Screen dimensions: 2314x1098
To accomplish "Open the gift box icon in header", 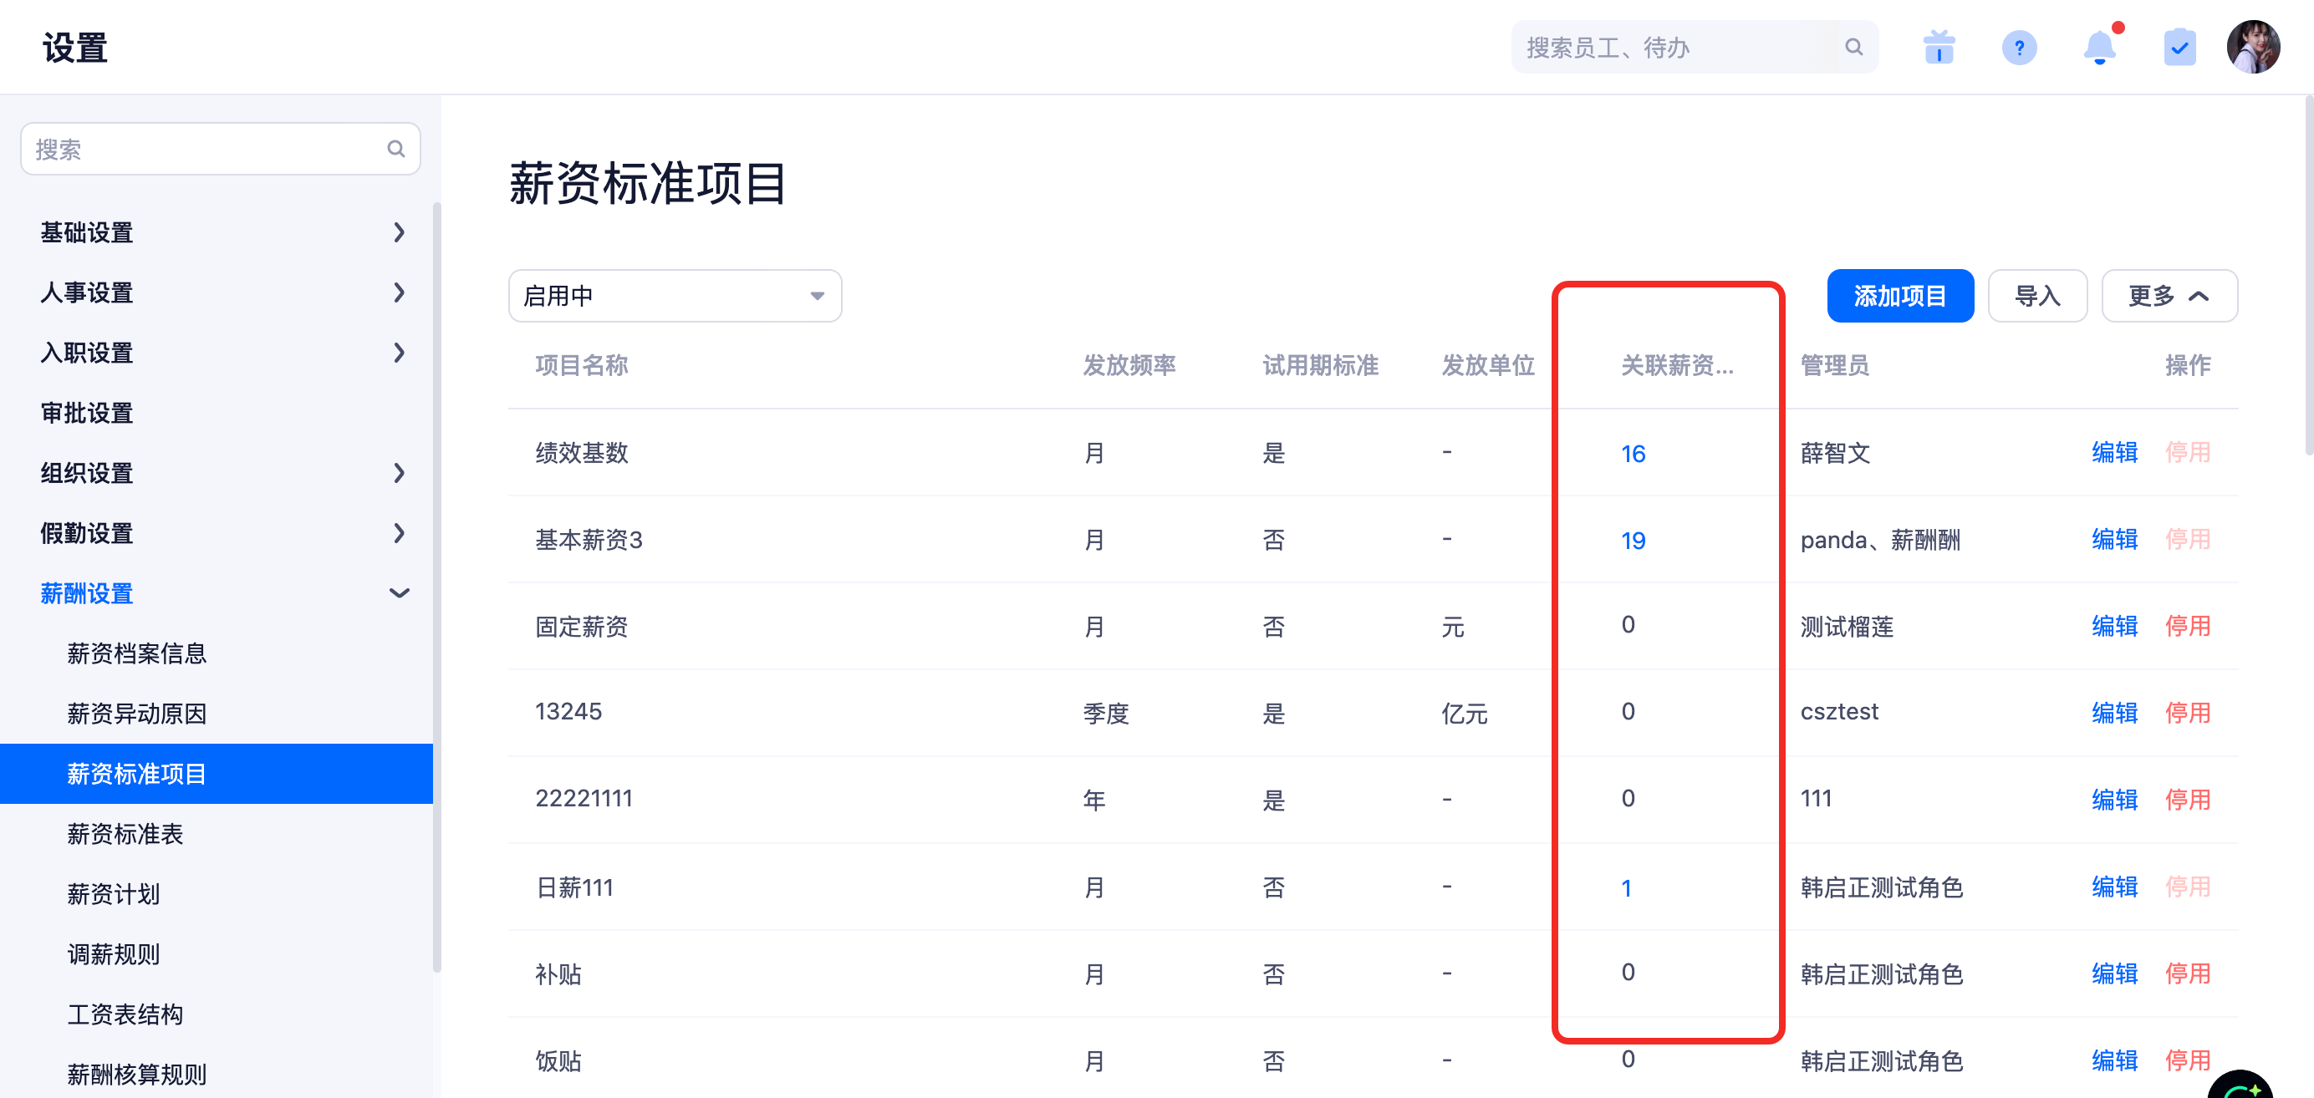I will (1939, 48).
